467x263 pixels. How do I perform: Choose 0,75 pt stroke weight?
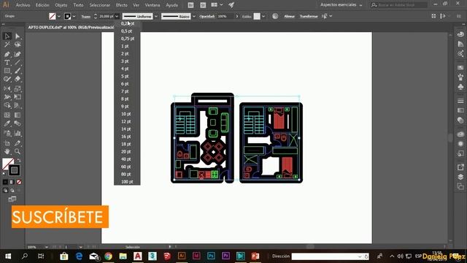pyautogui.click(x=127, y=39)
